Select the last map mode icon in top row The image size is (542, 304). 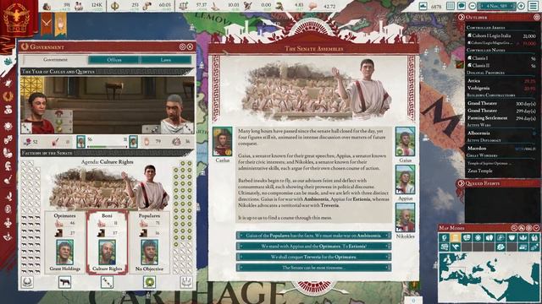click(x=534, y=237)
